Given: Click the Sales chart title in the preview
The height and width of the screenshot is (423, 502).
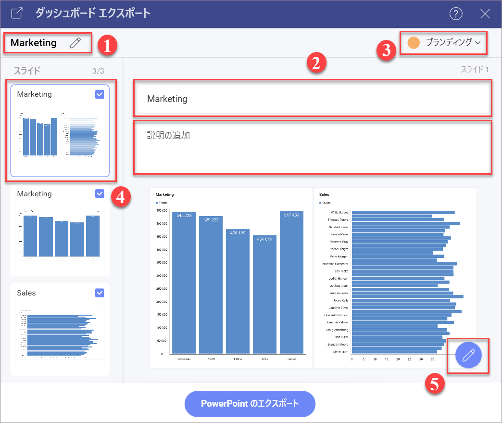Looking at the screenshot, I should click(324, 194).
